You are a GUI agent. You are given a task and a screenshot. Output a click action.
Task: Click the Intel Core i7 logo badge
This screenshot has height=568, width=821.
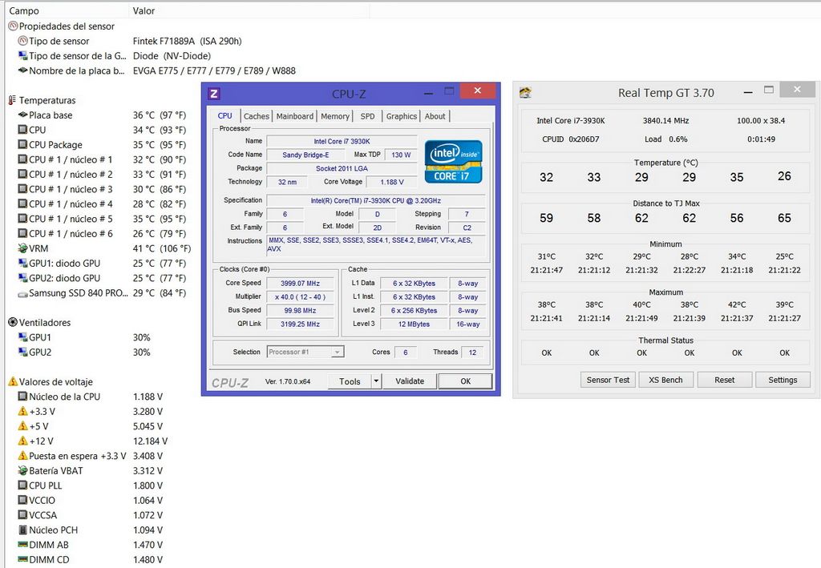click(x=454, y=162)
